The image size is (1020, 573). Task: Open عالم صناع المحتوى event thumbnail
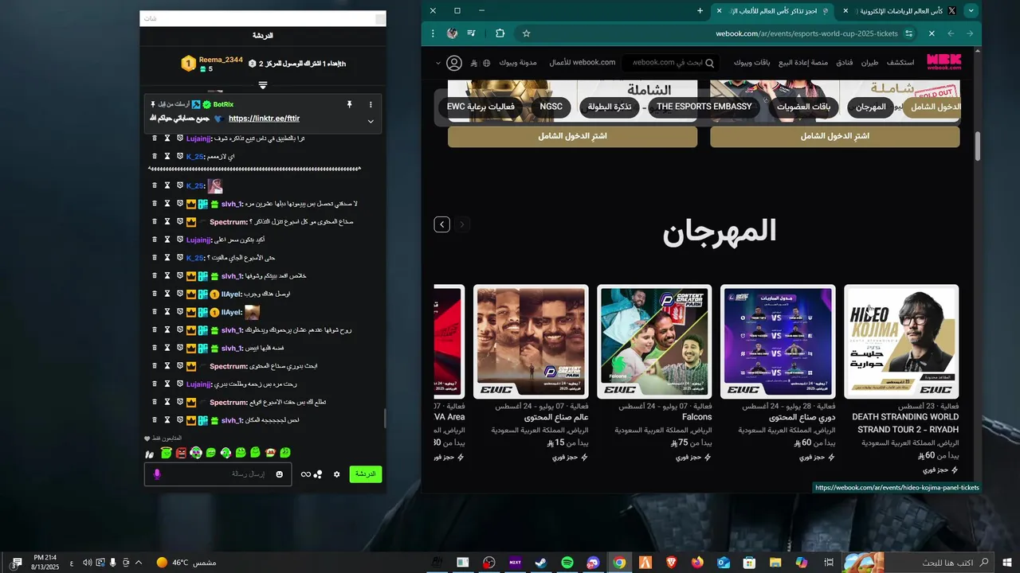(531, 341)
